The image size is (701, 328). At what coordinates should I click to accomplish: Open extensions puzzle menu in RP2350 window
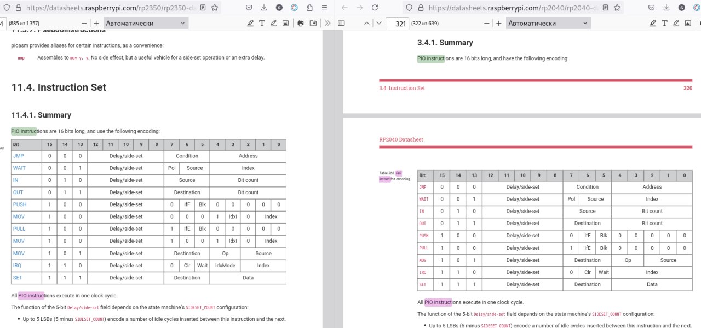[309, 8]
